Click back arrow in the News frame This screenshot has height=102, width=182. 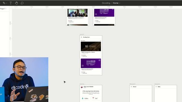(156, 87)
